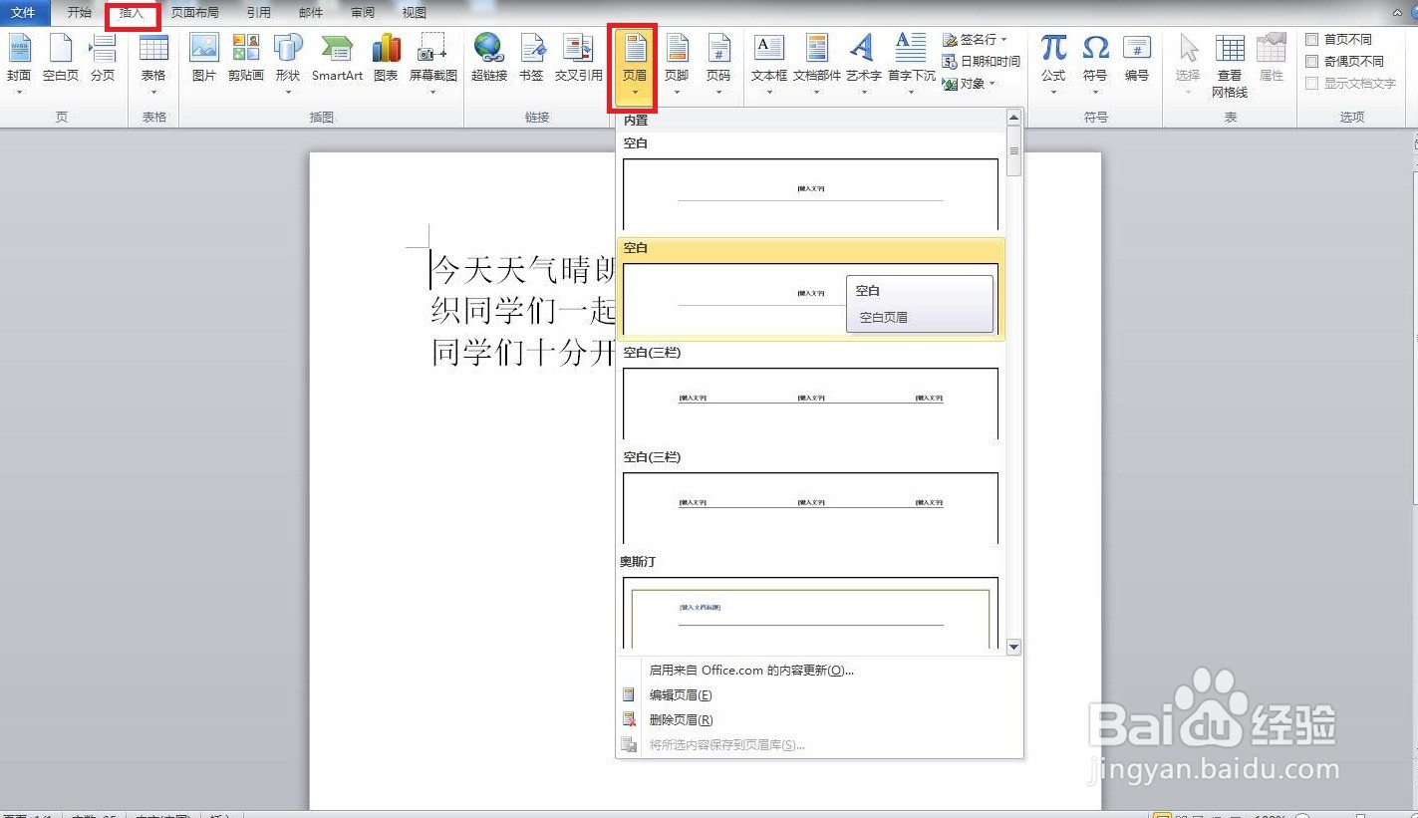
Task: Insert a cover page (封面)
Action: tap(19, 58)
